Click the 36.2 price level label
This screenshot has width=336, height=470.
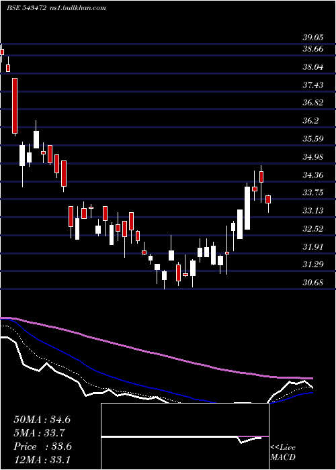click(310, 121)
